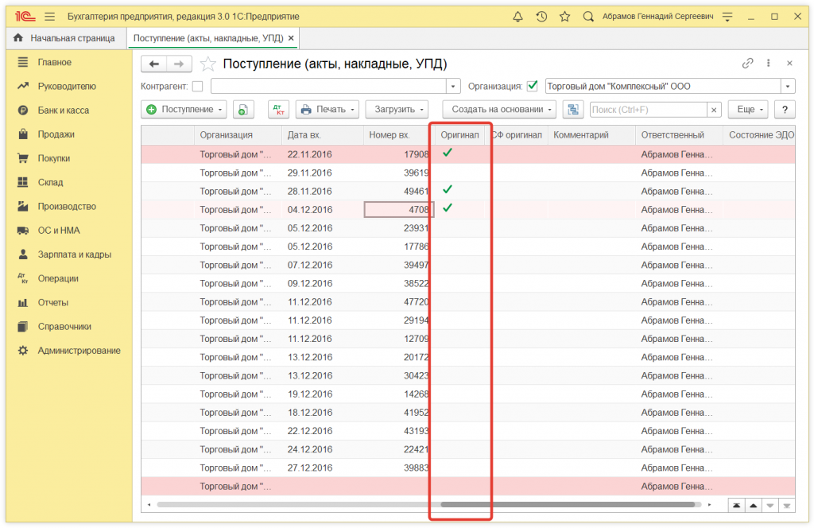Viewport: 814px width, 528px height.
Task: Click the notifications bell icon
Action: 518,16
